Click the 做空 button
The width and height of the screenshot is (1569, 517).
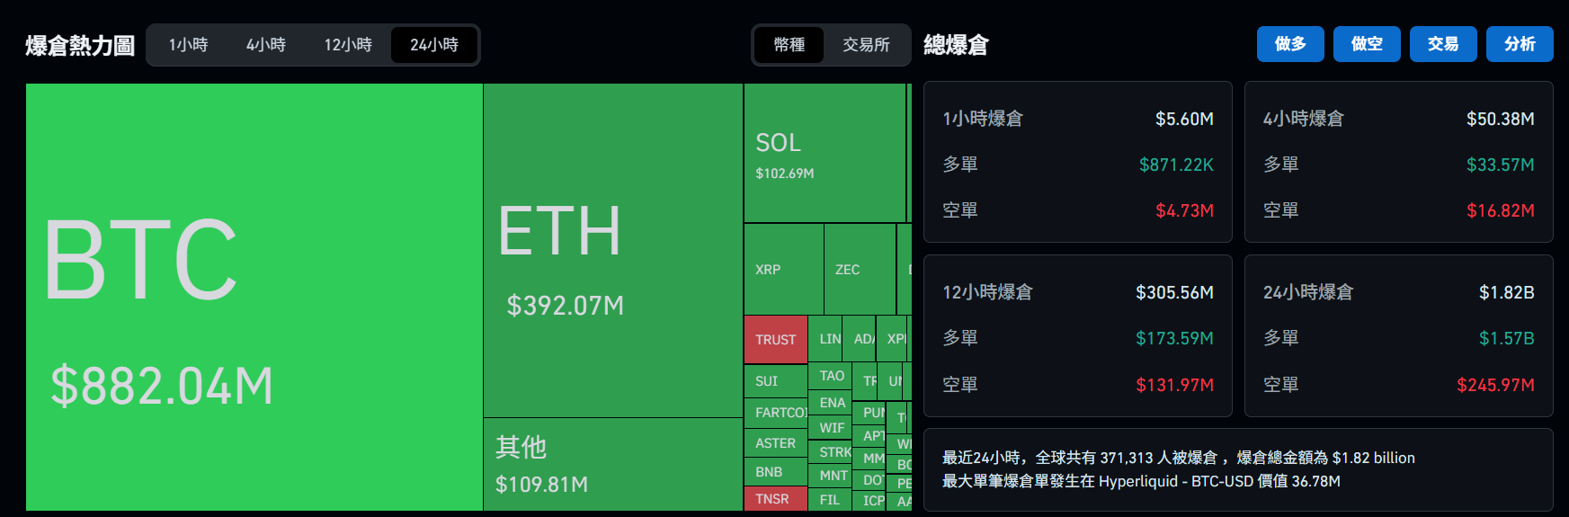click(x=1366, y=44)
